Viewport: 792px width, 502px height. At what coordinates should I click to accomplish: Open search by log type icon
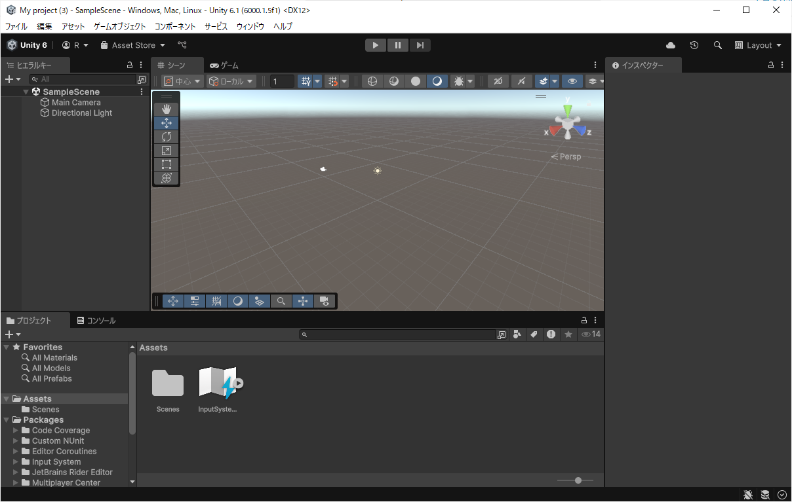[x=551, y=334]
